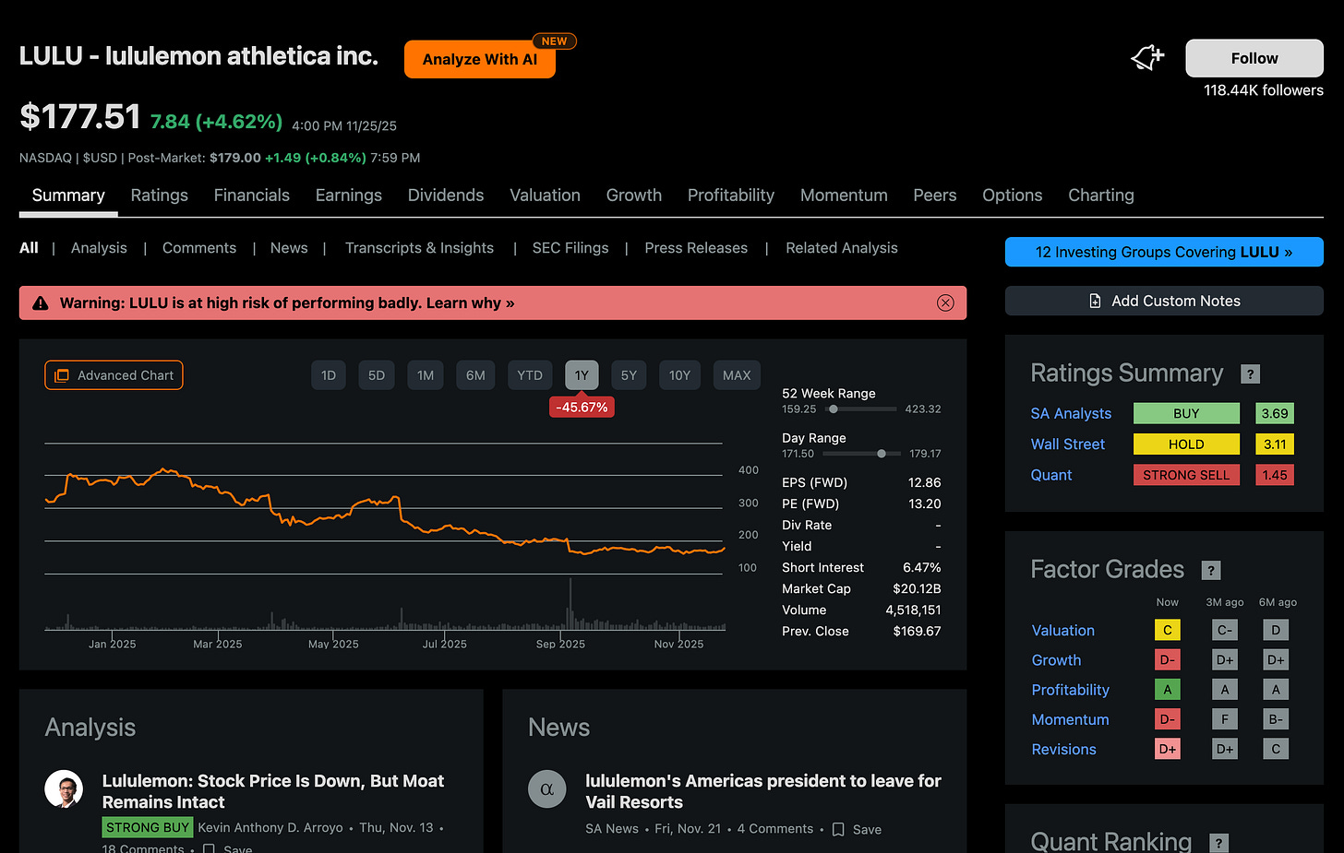Select the 10Y chart range
The image size is (1344, 853).
coord(679,375)
